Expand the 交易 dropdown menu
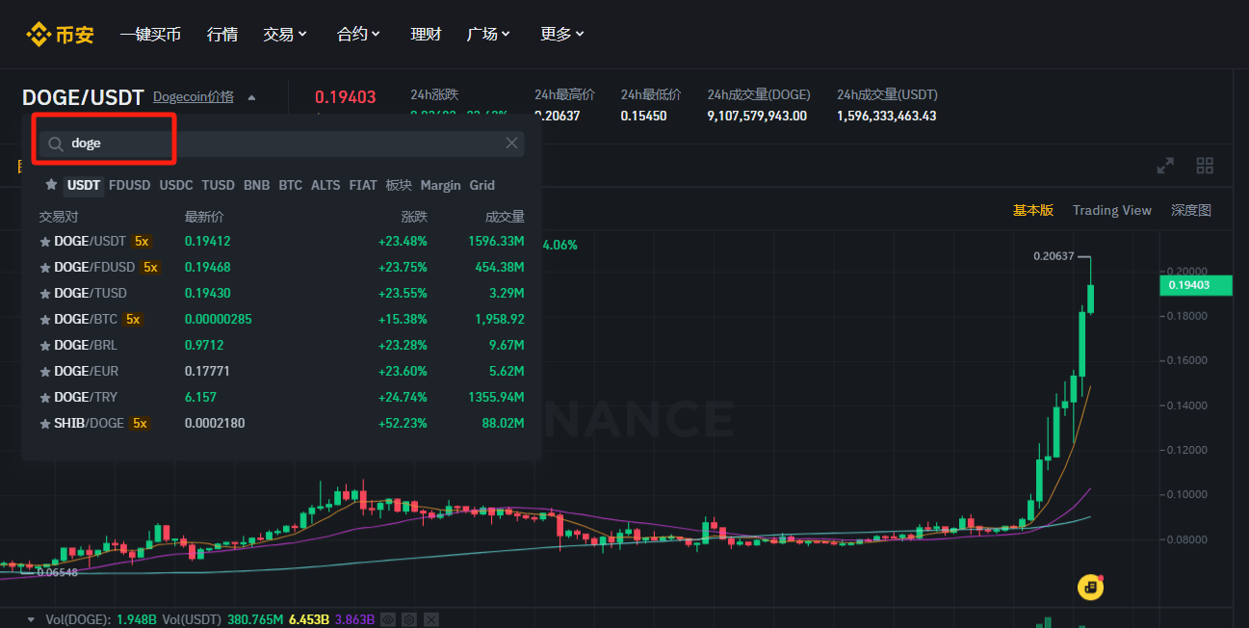The height and width of the screenshot is (628, 1249). (x=285, y=34)
